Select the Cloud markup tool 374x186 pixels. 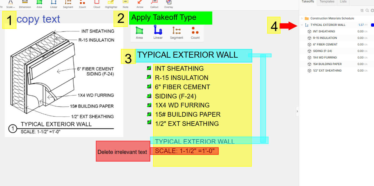coord(97,4)
